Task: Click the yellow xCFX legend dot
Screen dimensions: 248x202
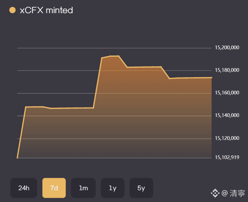Action: pyautogui.click(x=13, y=10)
